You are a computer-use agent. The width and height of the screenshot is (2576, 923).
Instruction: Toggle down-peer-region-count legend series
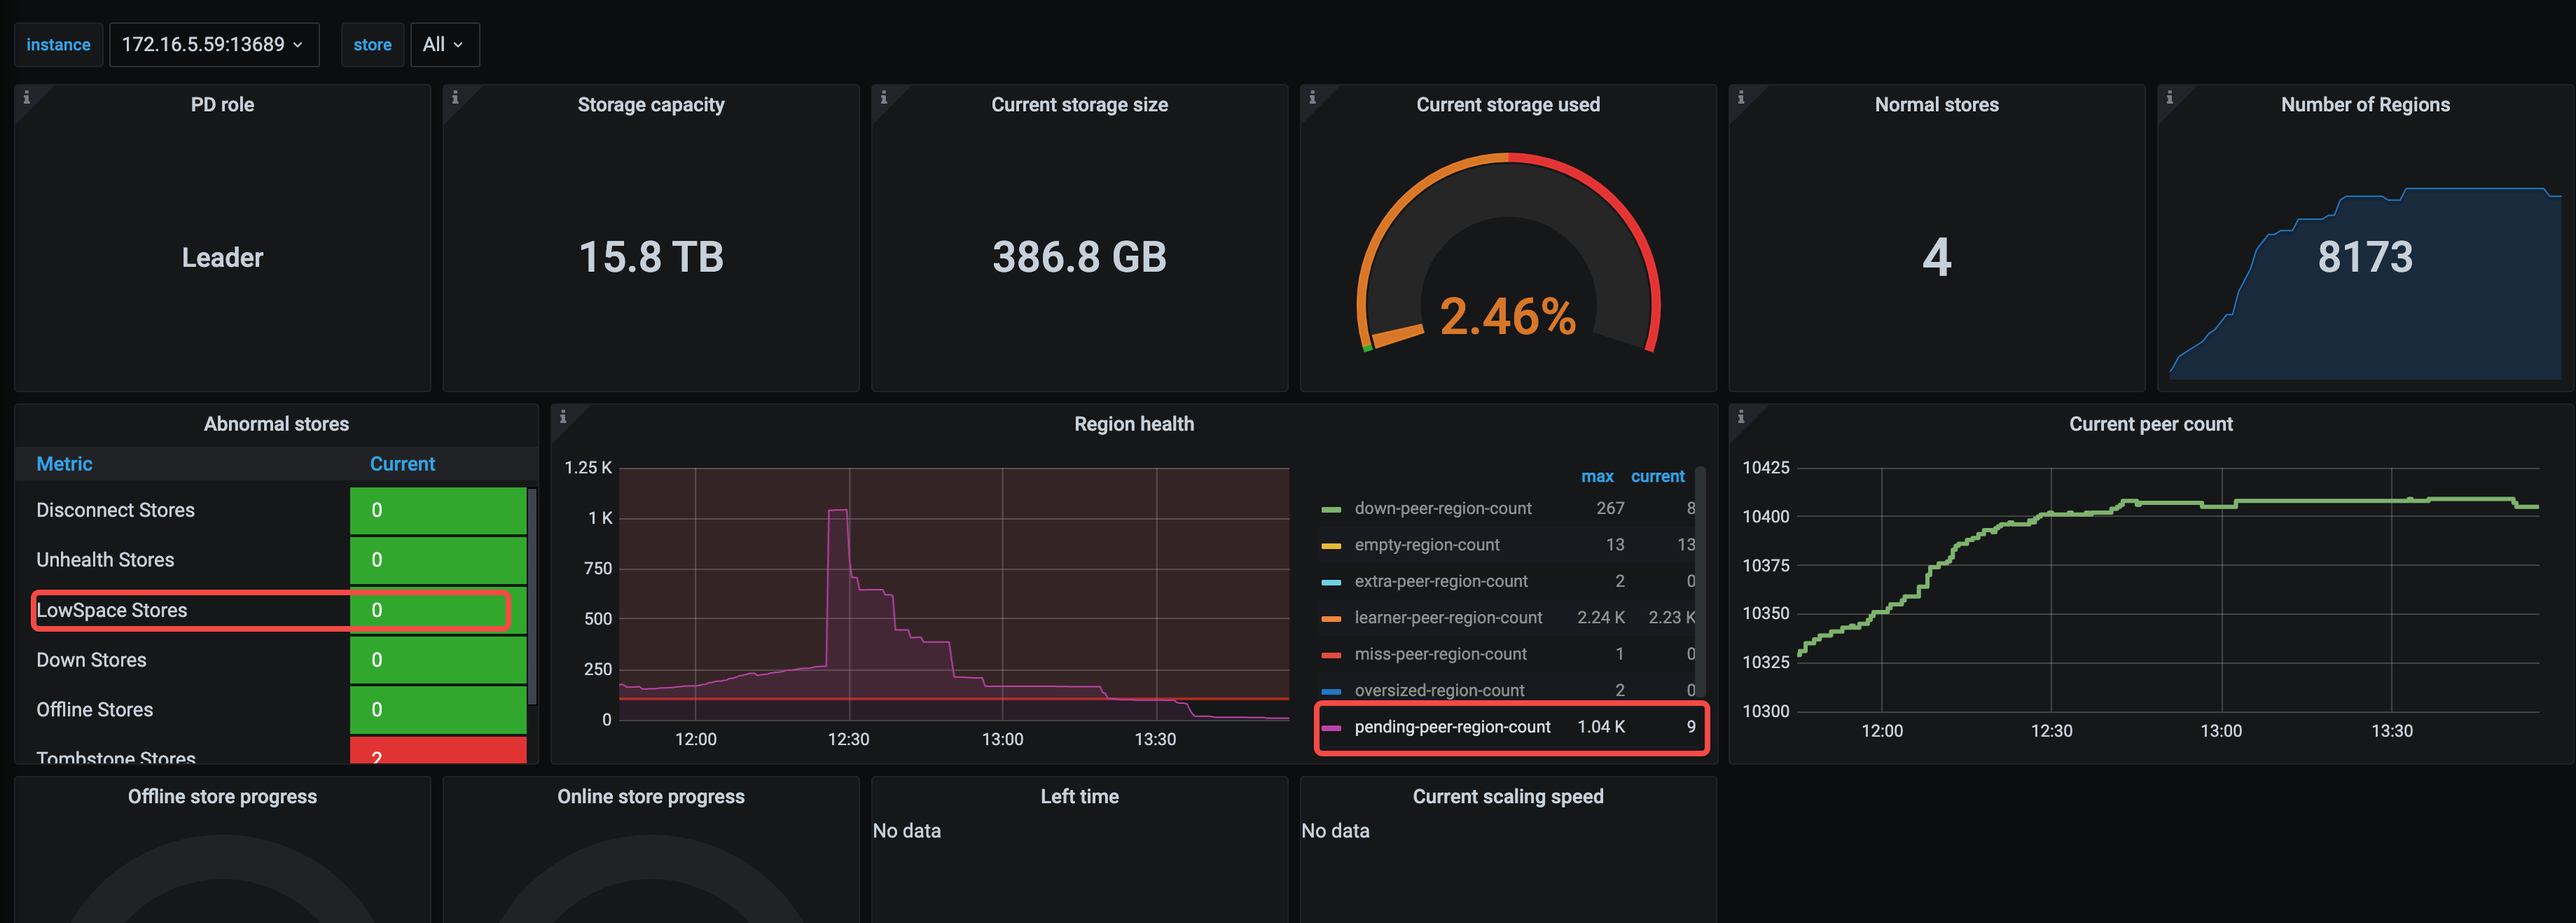point(1442,509)
